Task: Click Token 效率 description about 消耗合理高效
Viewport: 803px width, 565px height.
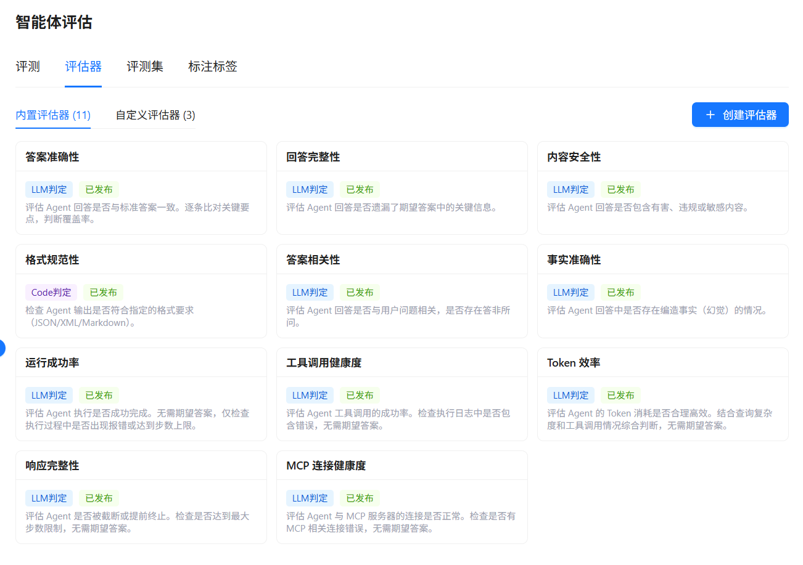Action: click(x=659, y=419)
